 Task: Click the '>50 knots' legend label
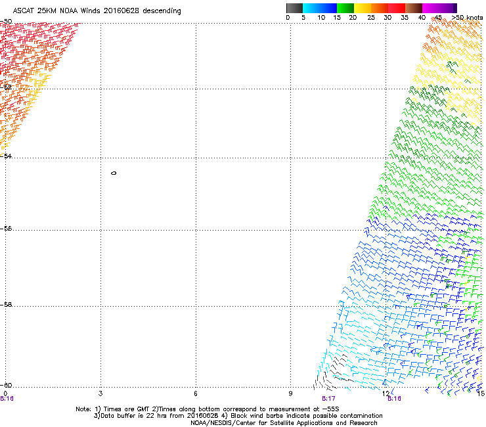click(467, 18)
